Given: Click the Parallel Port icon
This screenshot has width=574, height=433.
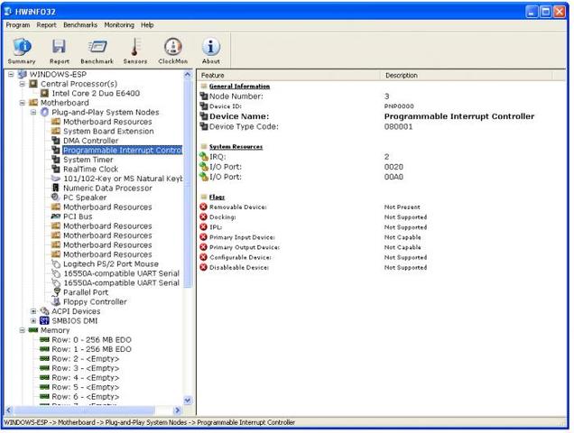Looking at the screenshot, I should 56,292.
